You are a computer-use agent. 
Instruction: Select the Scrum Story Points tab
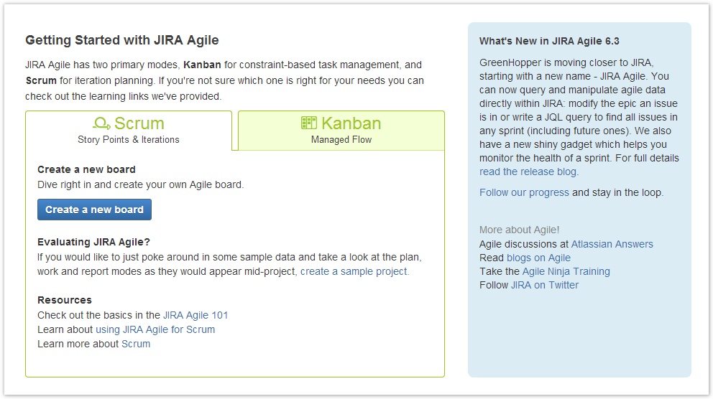129,131
